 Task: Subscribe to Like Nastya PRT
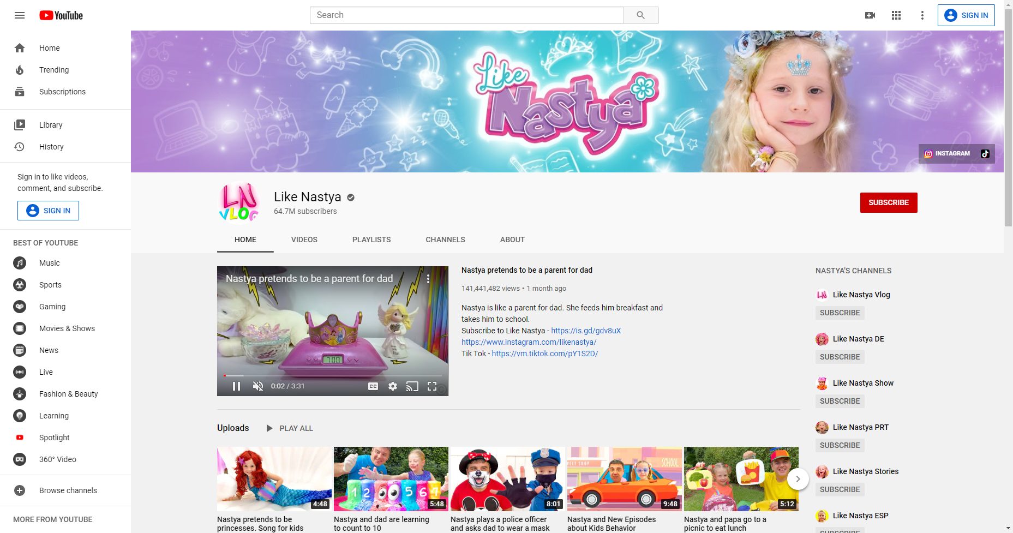840,445
